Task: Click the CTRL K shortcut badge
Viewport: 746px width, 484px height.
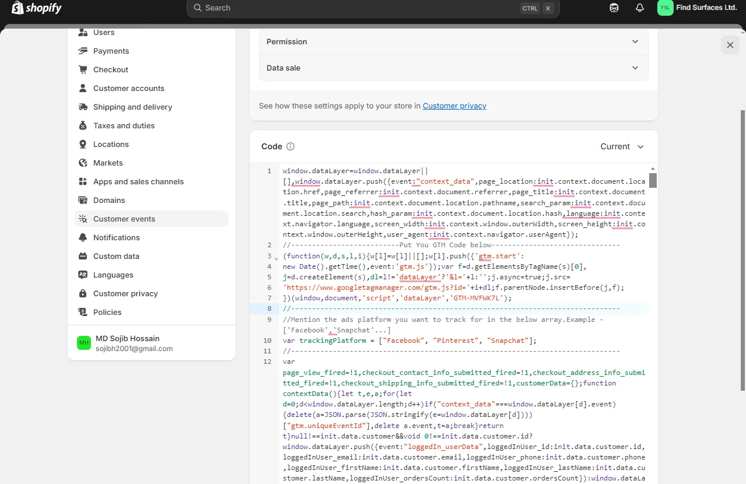Action: coord(537,8)
